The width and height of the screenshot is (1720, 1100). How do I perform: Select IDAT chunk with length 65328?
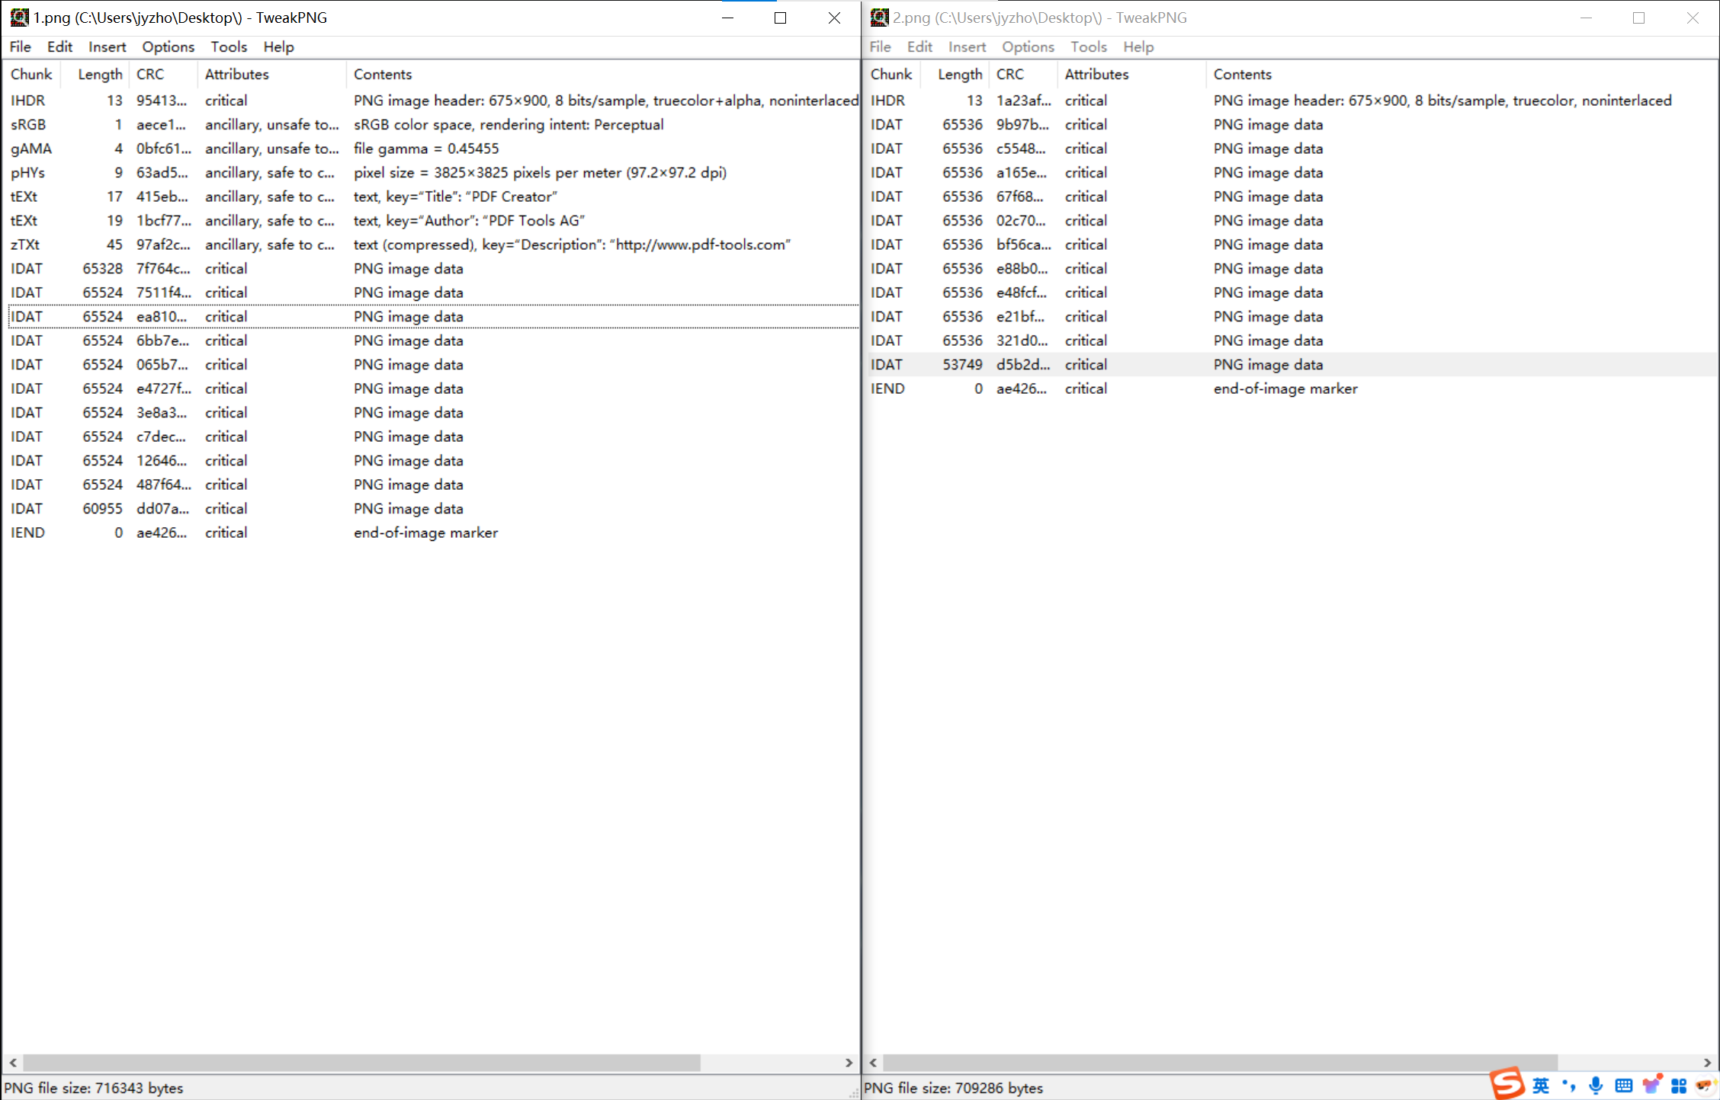point(433,268)
